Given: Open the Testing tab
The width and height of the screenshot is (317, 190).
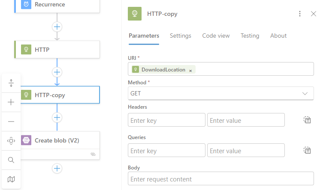Looking at the screenshot, I should point(250,36).
